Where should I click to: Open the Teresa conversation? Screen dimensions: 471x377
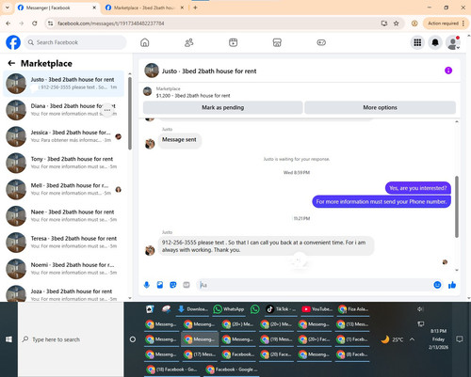63,243
